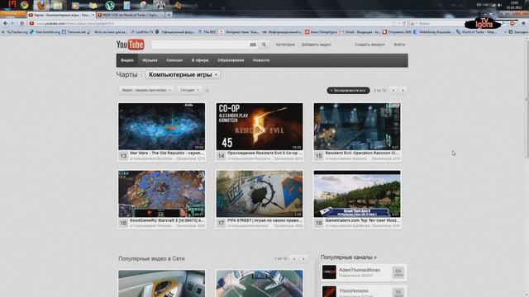Open the on-screen keyboard icon in search box

[253, 45]
